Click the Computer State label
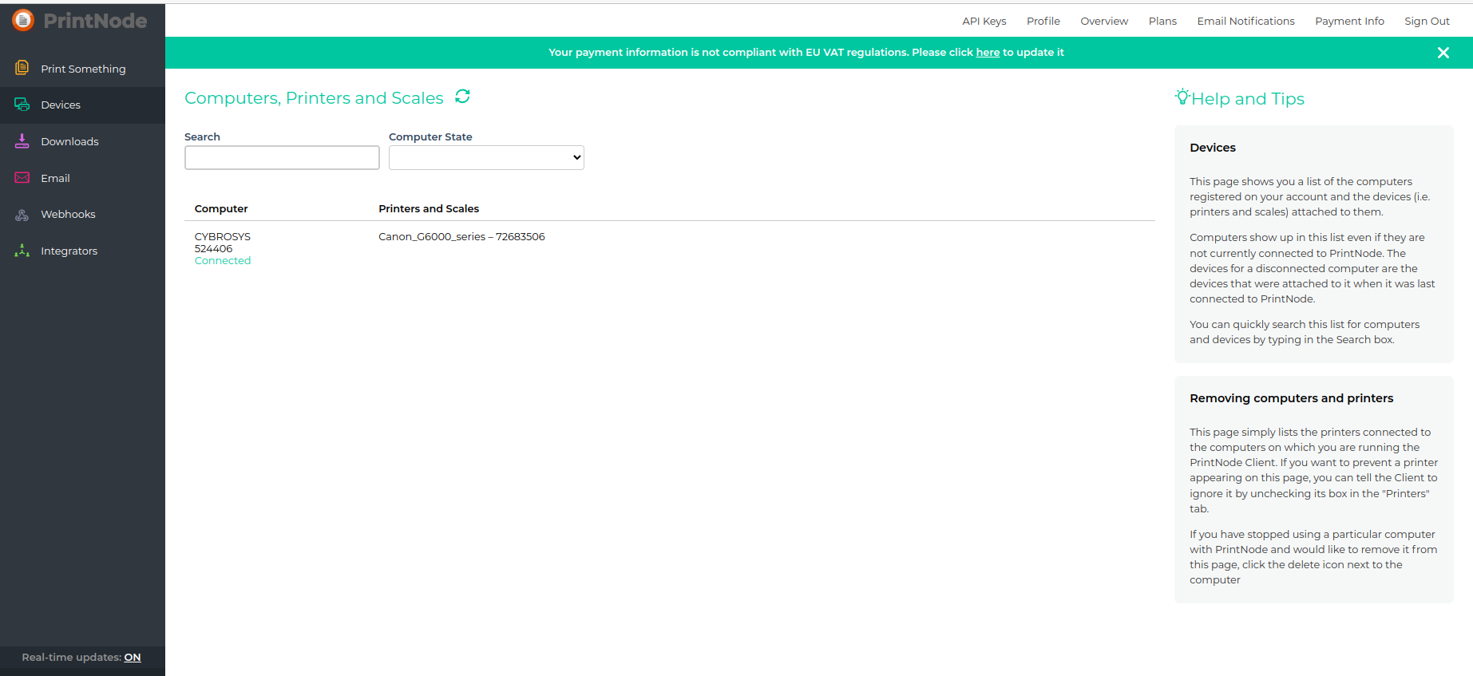Screen dimensions: 1473x676 pos(430,136)
